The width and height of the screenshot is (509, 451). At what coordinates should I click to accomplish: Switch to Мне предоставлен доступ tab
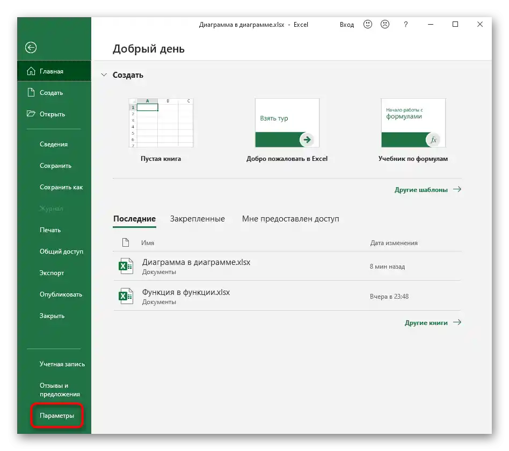tap(290, 219)
